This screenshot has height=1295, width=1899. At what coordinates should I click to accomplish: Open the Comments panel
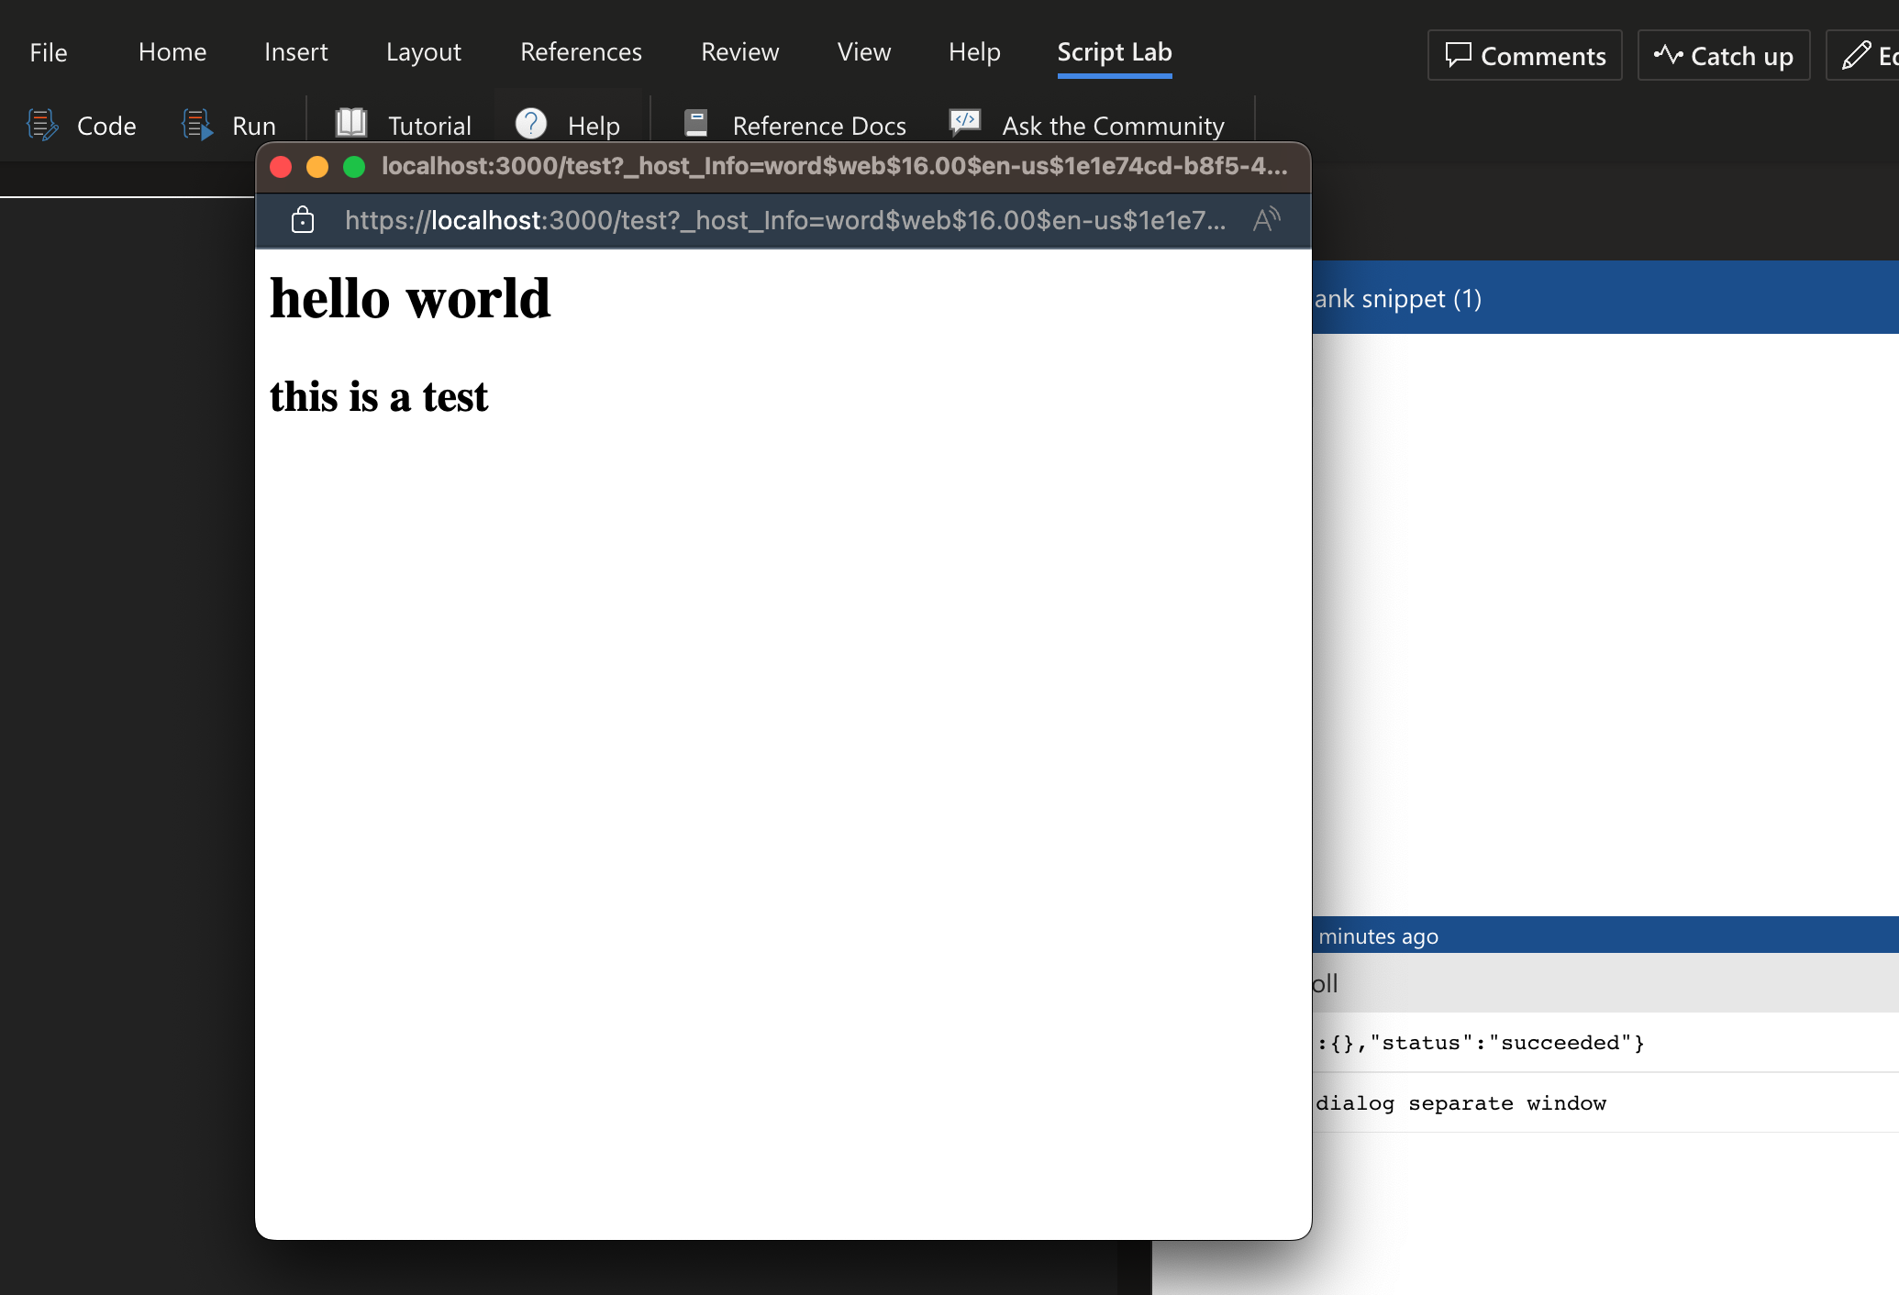pyautogui.click(x=1524, y=55)
